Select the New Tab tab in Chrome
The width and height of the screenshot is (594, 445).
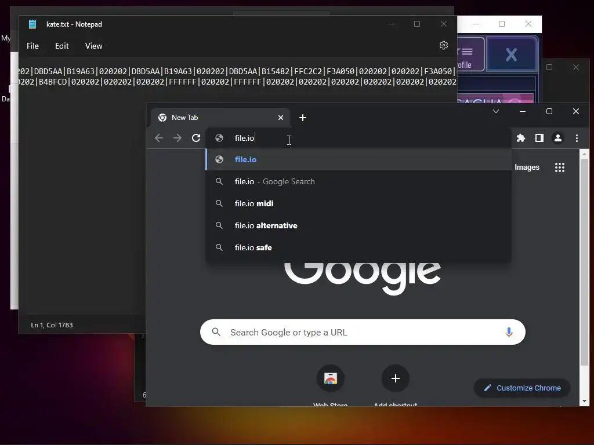pos(220,118)
